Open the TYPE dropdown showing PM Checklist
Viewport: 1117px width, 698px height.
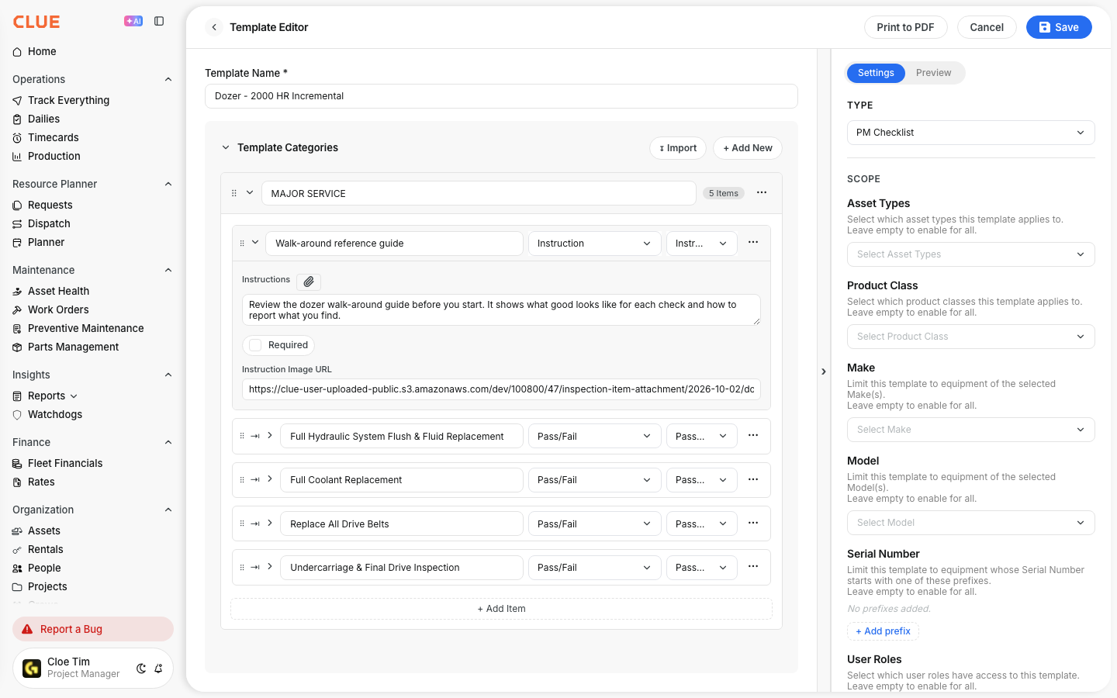[x=970, y=133]
